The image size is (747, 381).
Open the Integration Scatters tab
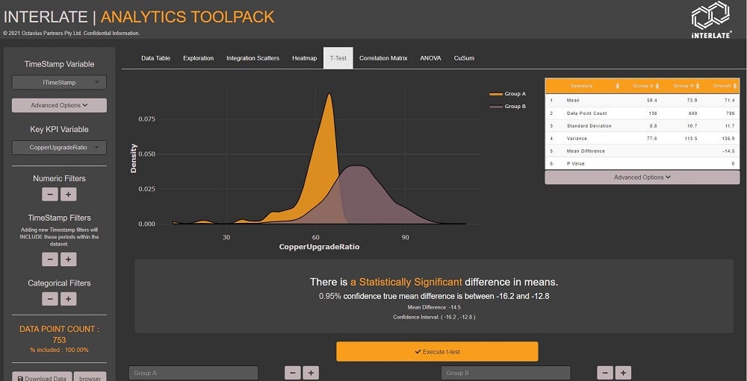click(252, 58)
